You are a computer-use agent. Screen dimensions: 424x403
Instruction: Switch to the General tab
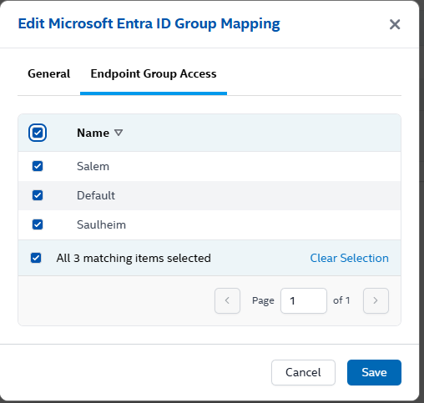[49, 73]
